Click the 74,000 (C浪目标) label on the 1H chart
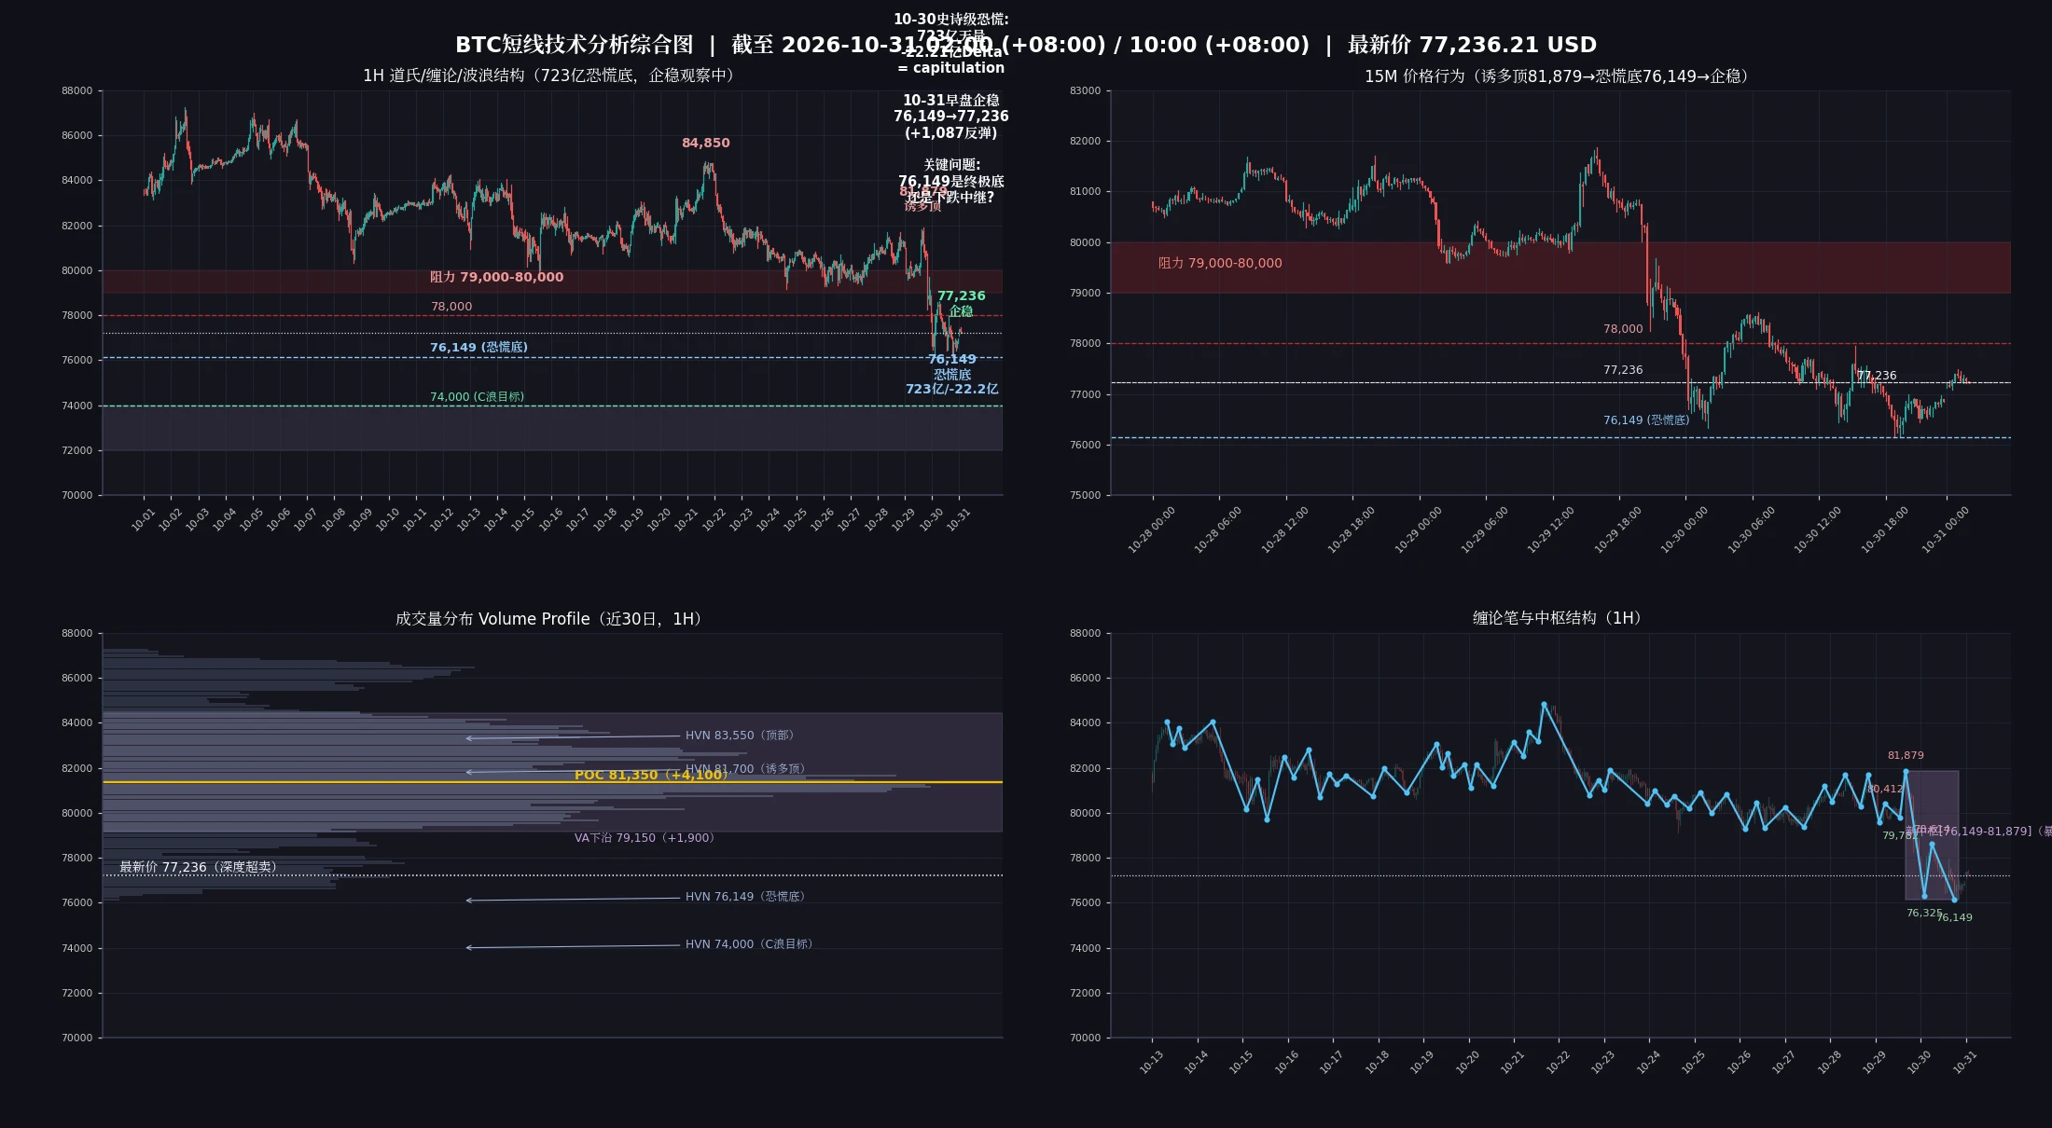2052x1128 pixels. coord(477,396)
